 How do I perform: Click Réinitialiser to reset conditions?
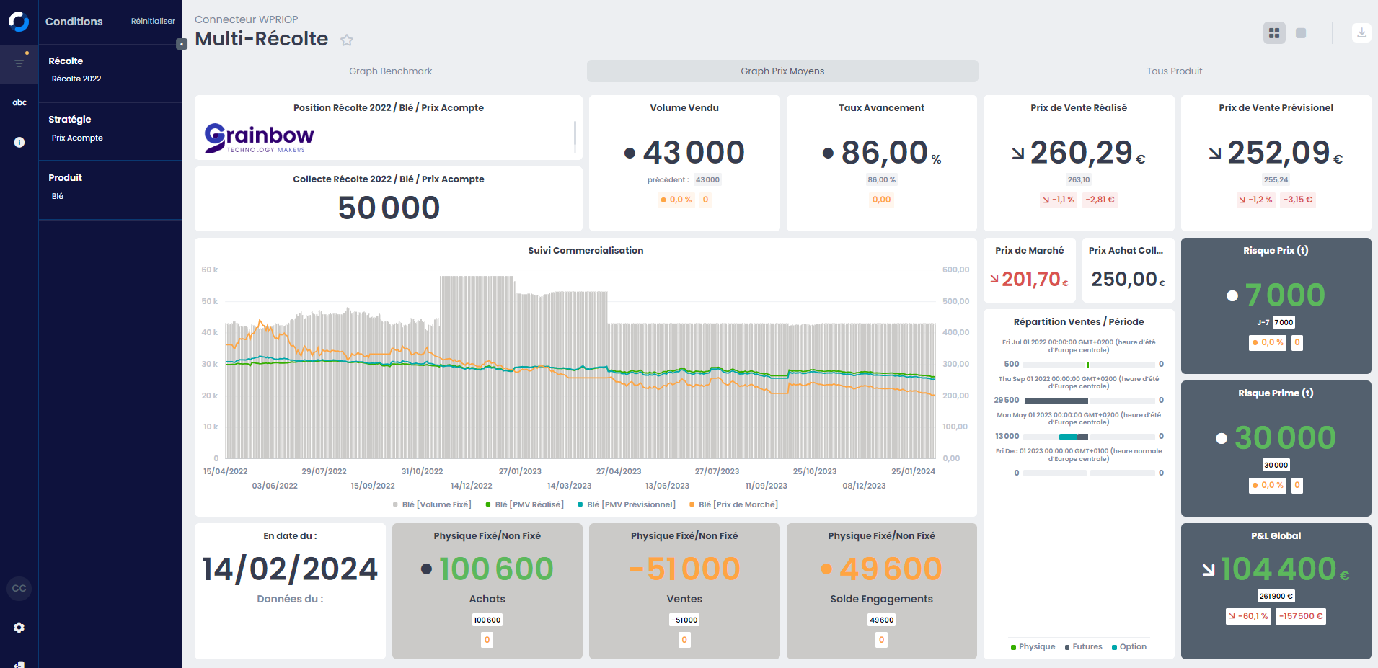tap(153, 22)
